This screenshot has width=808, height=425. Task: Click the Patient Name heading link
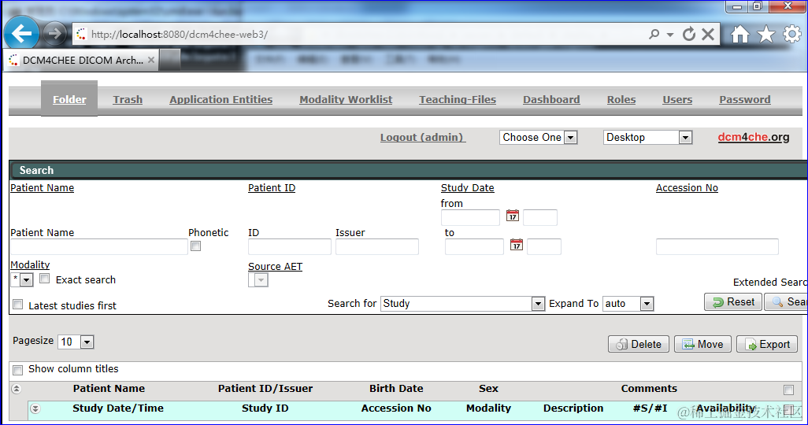click(43, 188)
